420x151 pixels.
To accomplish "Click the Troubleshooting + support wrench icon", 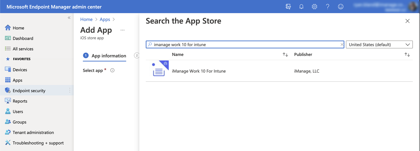I will click(x=8, y=143).
